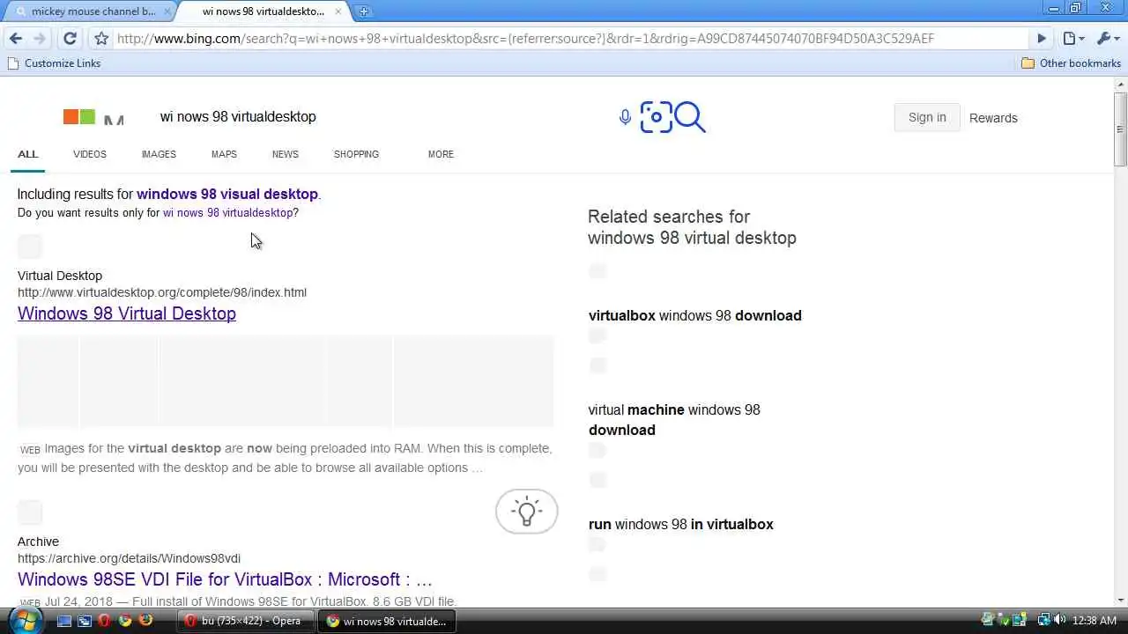Viewport: 1128px width, 634px height.
Task: Click the magnifying glass search icon
Action: tap(691, 117)
